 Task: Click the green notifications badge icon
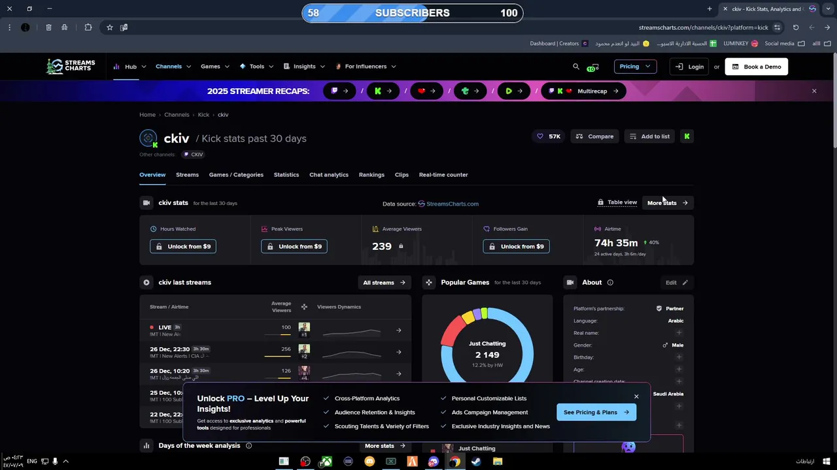point(592,67)
